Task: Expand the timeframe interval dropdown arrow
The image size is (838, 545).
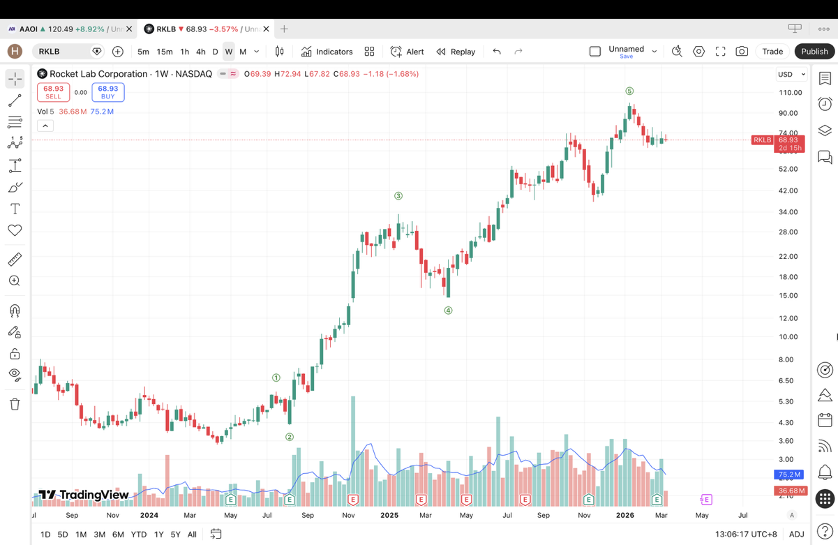Action: pos(257,52)
